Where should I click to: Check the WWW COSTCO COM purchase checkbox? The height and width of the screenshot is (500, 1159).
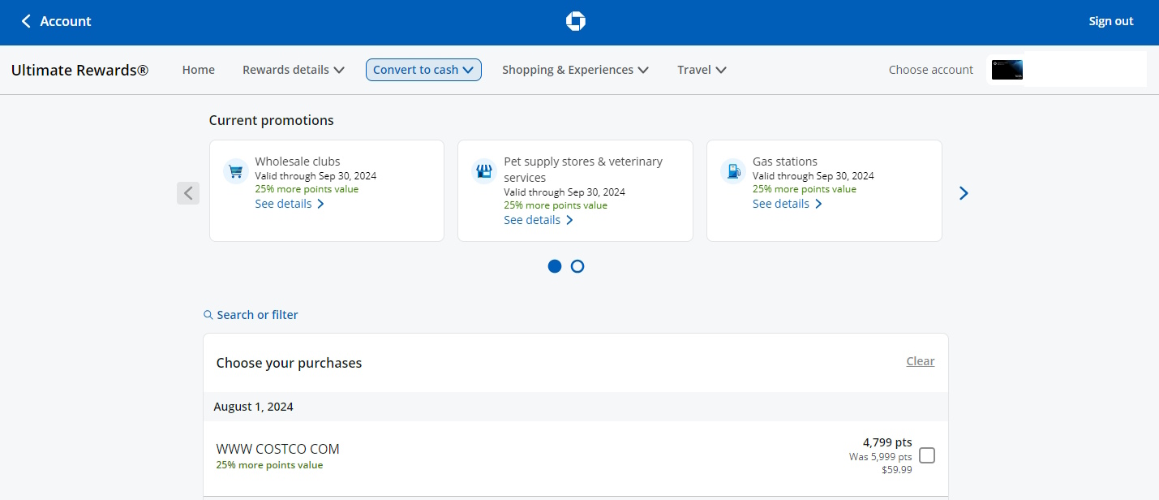click(927, 455)
